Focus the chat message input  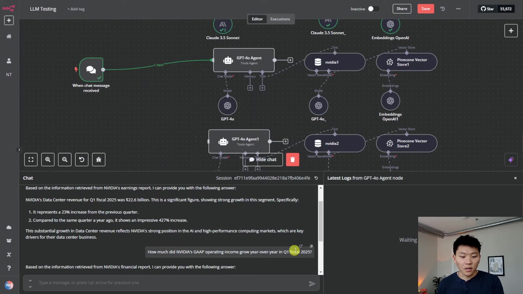pyautogui.click(x=171, y=283)
